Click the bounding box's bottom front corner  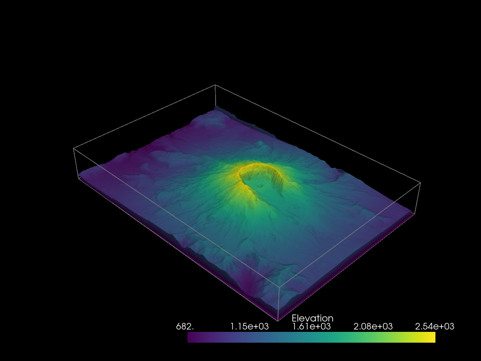[x=278, y=321]
